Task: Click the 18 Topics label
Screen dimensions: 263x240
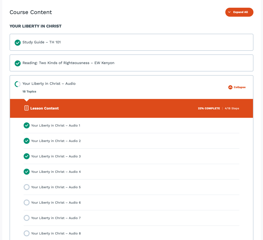Action: tap(29, 92)
